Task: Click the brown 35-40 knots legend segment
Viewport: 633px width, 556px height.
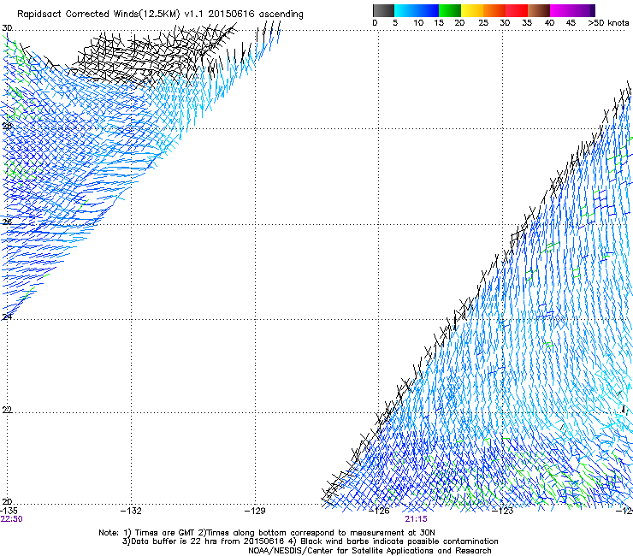Action: 539,10
